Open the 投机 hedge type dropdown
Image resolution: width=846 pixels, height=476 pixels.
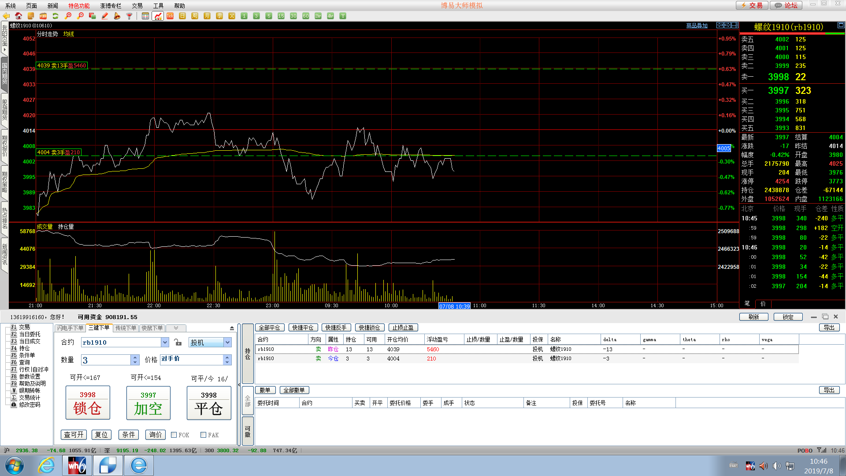pyautogui.click(x=227, y=342)
